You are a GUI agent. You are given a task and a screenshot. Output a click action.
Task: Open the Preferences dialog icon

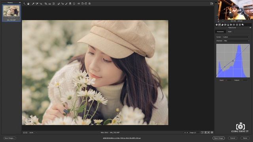(x=79, y=4)
